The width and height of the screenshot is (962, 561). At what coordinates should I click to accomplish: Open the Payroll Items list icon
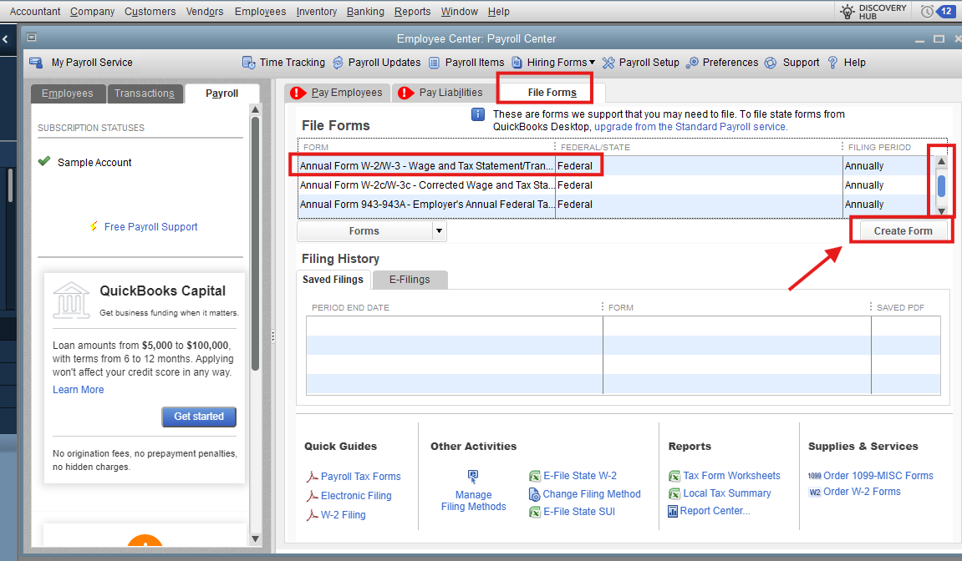(435, 63)
